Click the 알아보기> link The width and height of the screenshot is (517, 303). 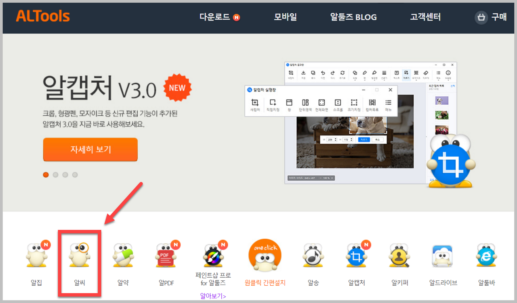(x=213, y=296)
